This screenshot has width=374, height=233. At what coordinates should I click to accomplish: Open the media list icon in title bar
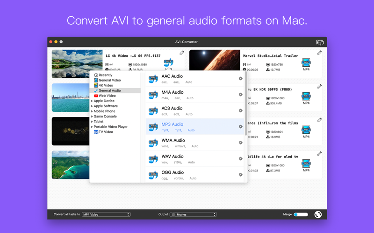point(320,42)
